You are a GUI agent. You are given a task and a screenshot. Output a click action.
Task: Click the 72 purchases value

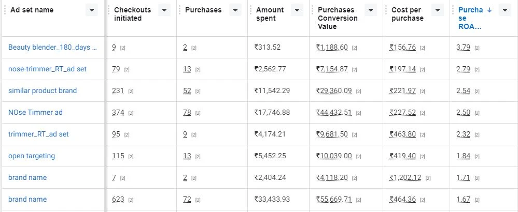click(x=187, y=199)
